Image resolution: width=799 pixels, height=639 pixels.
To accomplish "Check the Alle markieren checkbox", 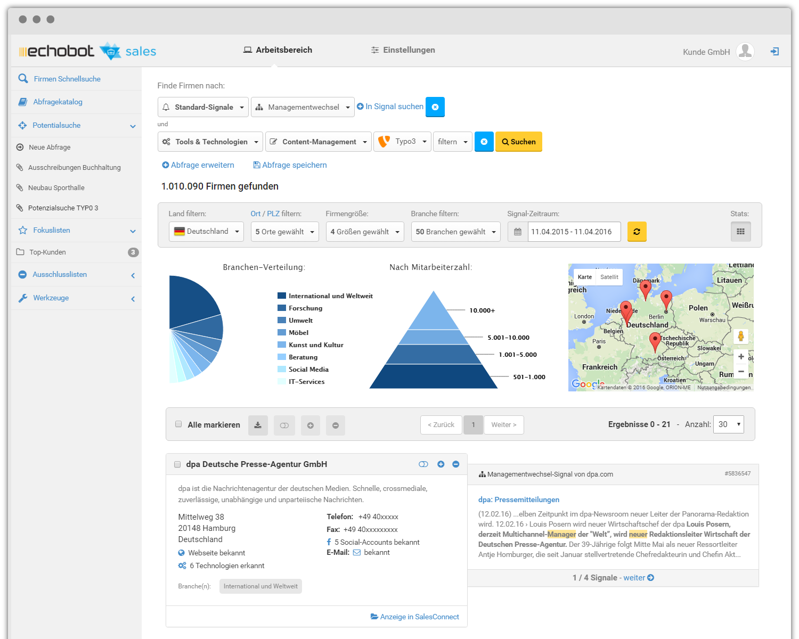I will (x=178, y=424).
